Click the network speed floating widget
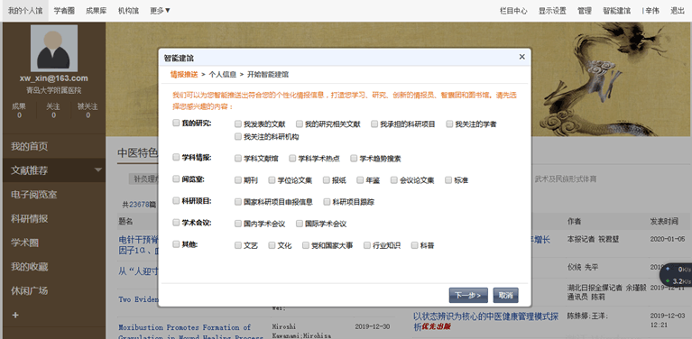This screenshot has width=692, height=339. pos(676,275)
